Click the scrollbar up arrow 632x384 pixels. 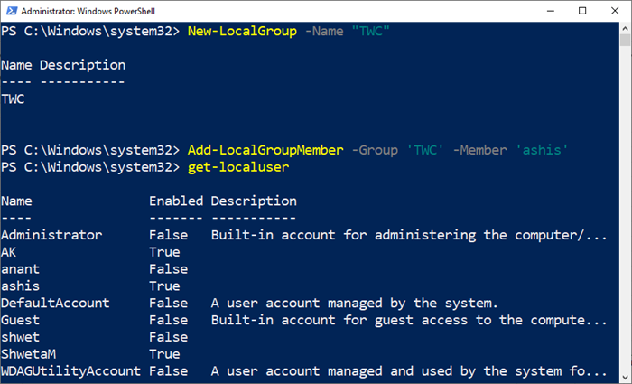[x=625, y=29]
